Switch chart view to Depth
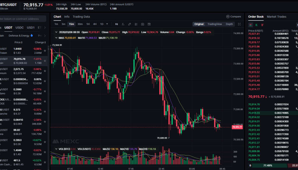The width and height of the screenshot is (298, 170). (229, 24)
